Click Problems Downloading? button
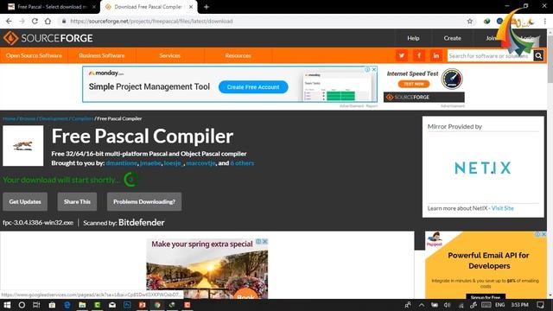This screenshot has height=311, width=553. (144, 201)
